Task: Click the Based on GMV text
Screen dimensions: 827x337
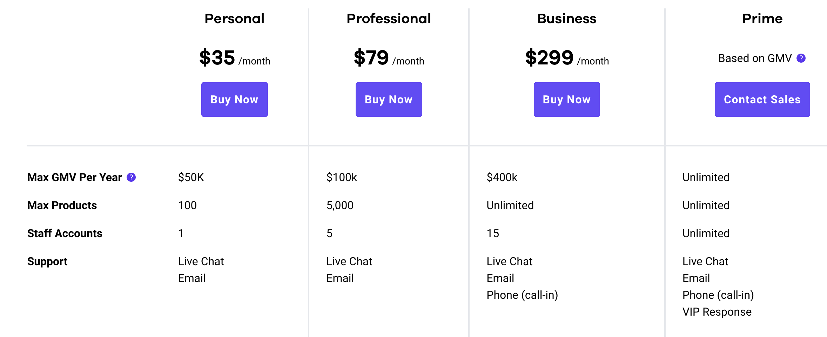Action: tap(755, 58)
